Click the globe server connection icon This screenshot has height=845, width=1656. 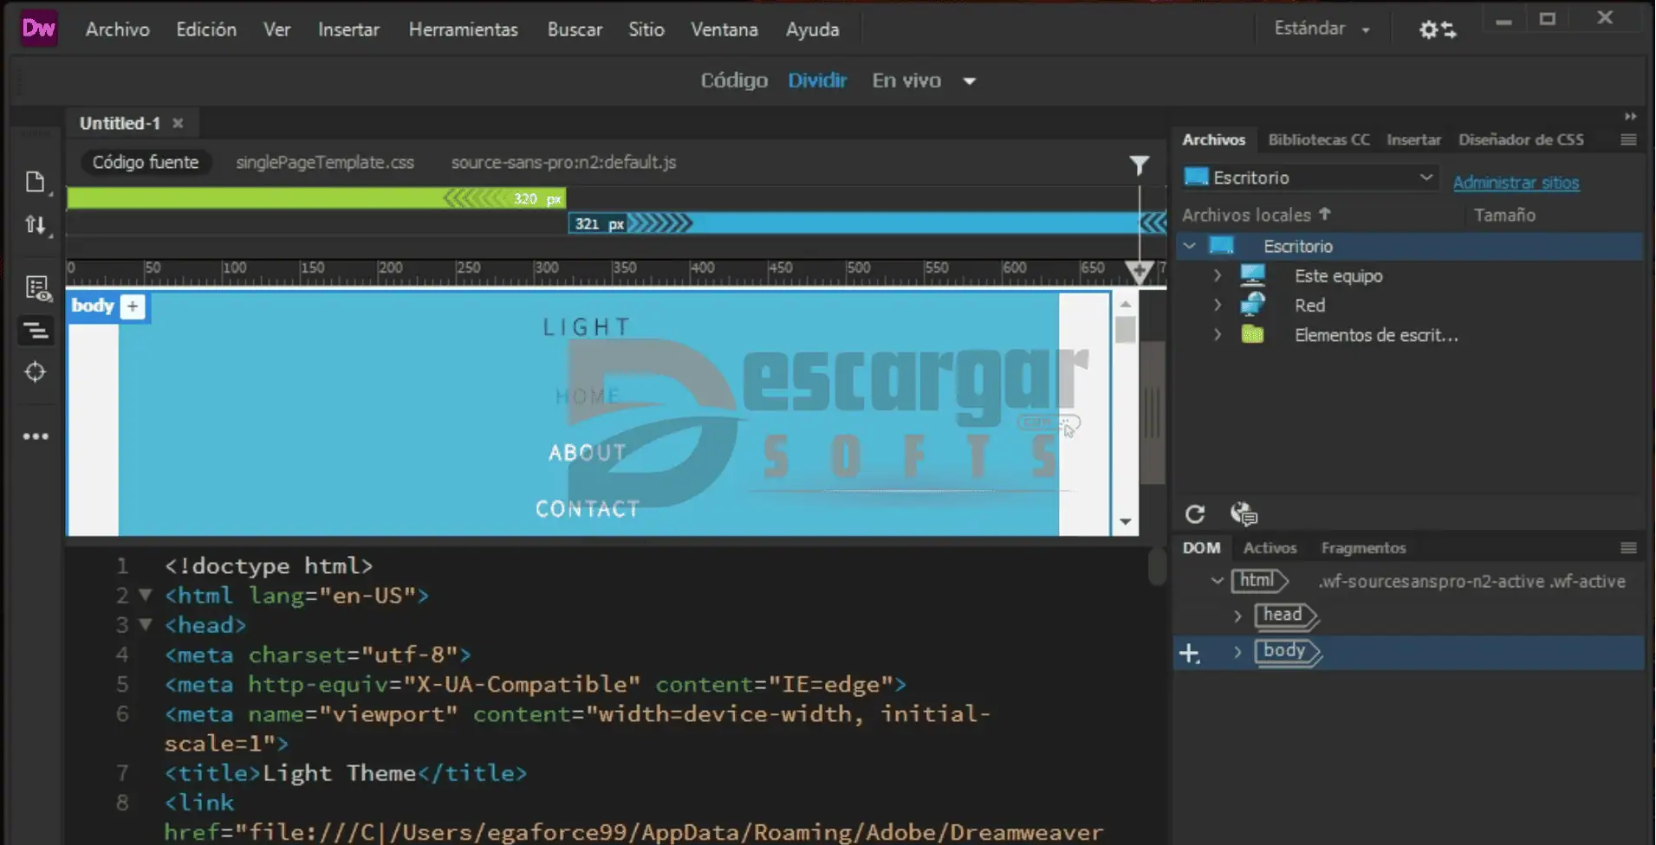point(1244,514)
